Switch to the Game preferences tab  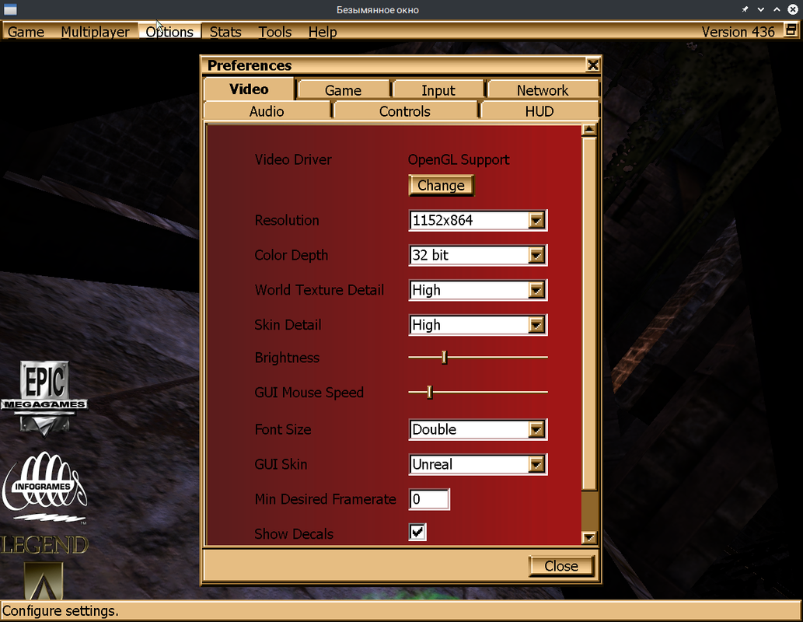343,90
